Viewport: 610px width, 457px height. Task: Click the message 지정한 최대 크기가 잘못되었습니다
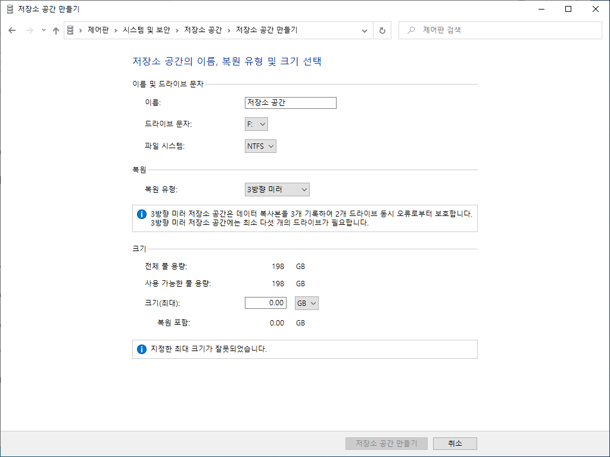[208, 349]
